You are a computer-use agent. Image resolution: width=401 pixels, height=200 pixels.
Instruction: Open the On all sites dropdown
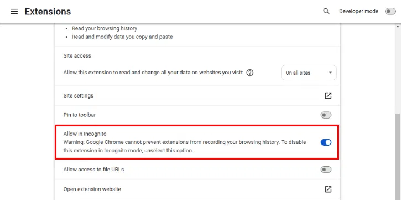(309, 73)
